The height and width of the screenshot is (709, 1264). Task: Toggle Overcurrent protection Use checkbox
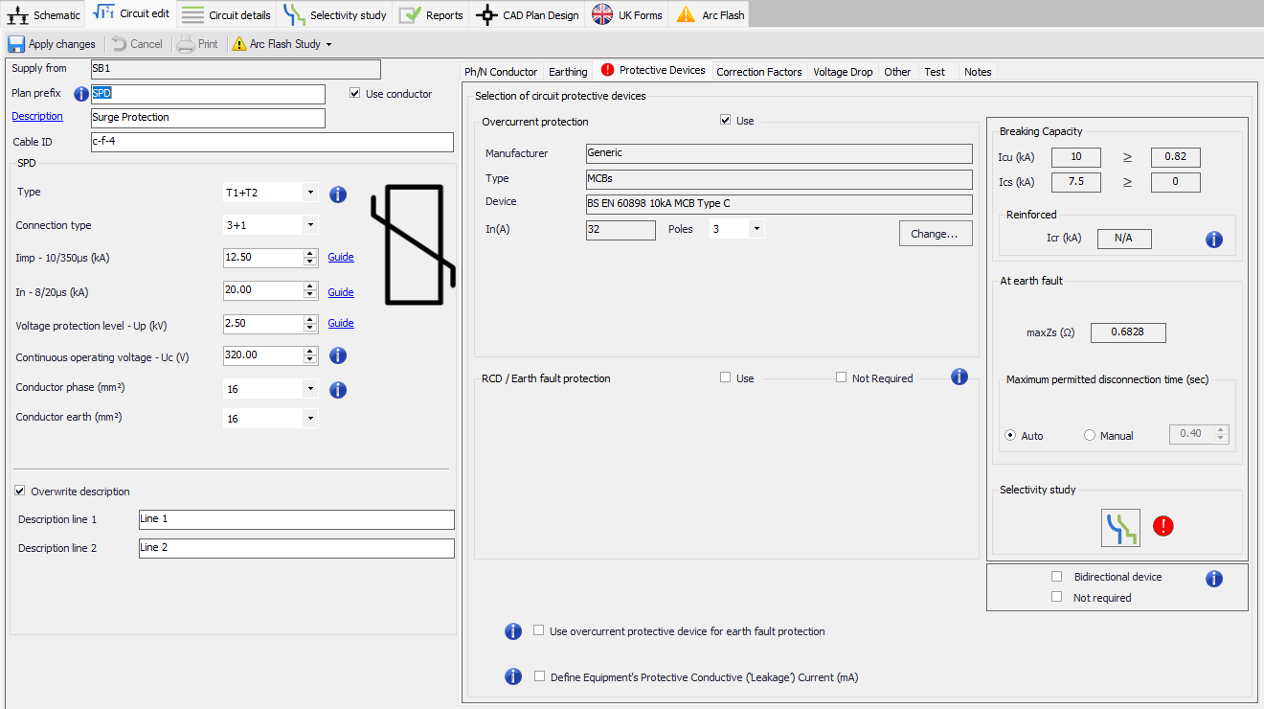pyautogui.click(x=726, y=121)
